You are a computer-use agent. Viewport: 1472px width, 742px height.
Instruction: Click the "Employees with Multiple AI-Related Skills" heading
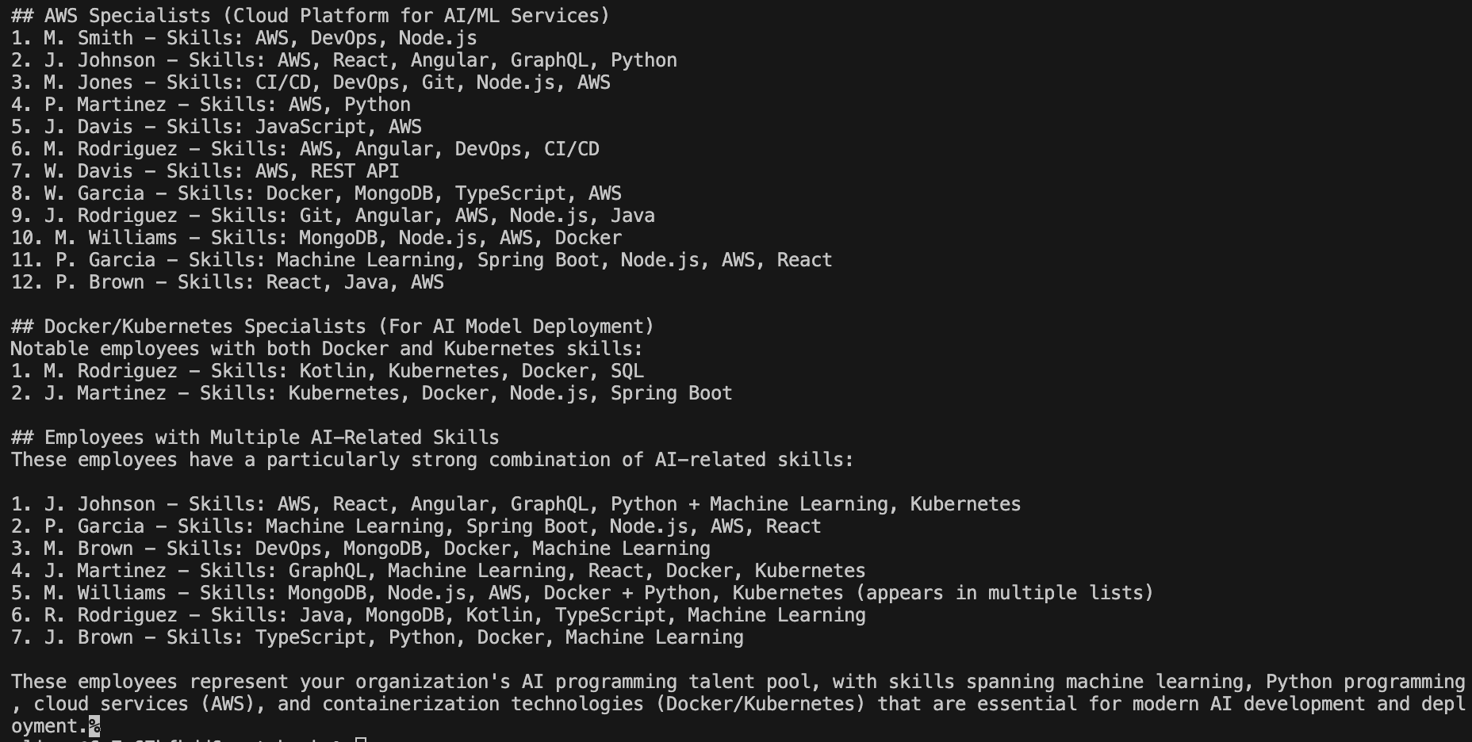click(255, 438)
